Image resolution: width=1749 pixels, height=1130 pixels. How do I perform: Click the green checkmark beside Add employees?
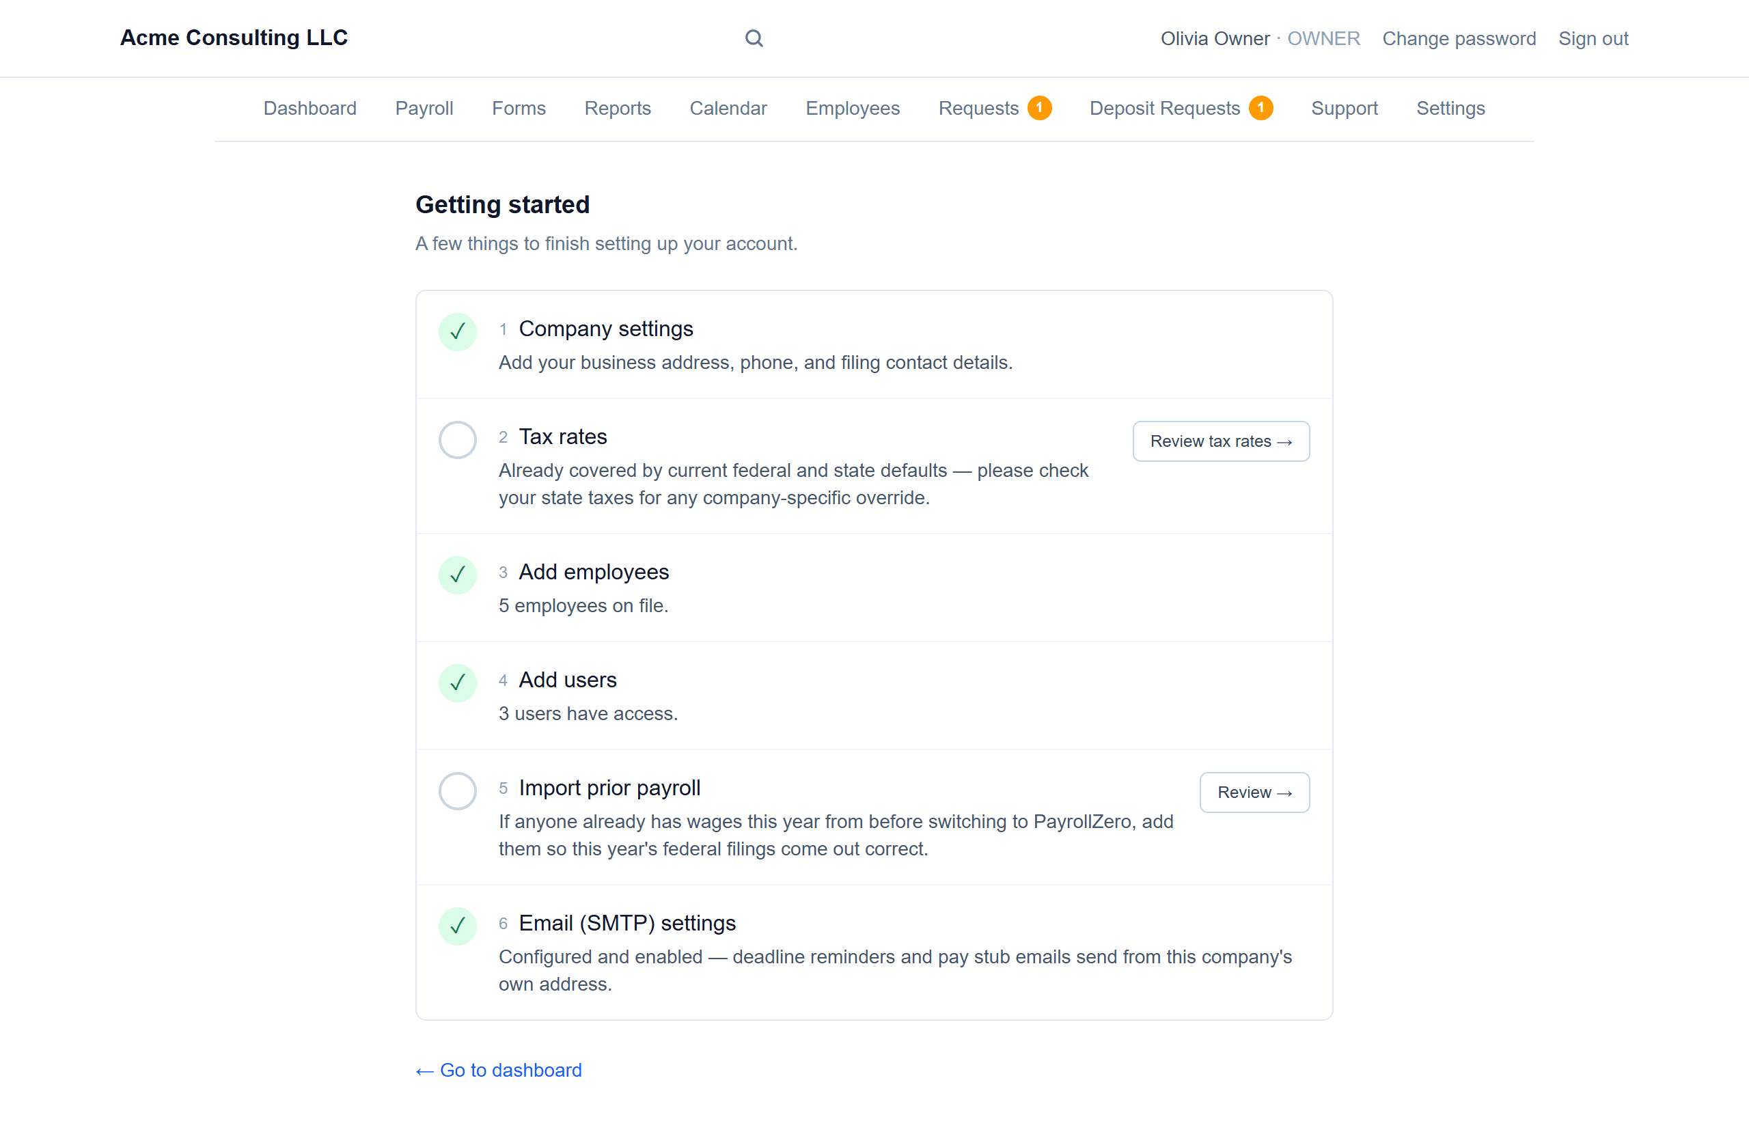coord(457,575)
